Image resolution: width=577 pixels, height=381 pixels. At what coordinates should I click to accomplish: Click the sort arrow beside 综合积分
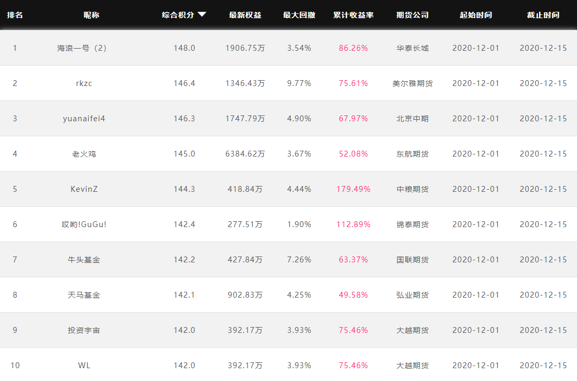click(x=202, y=14)
